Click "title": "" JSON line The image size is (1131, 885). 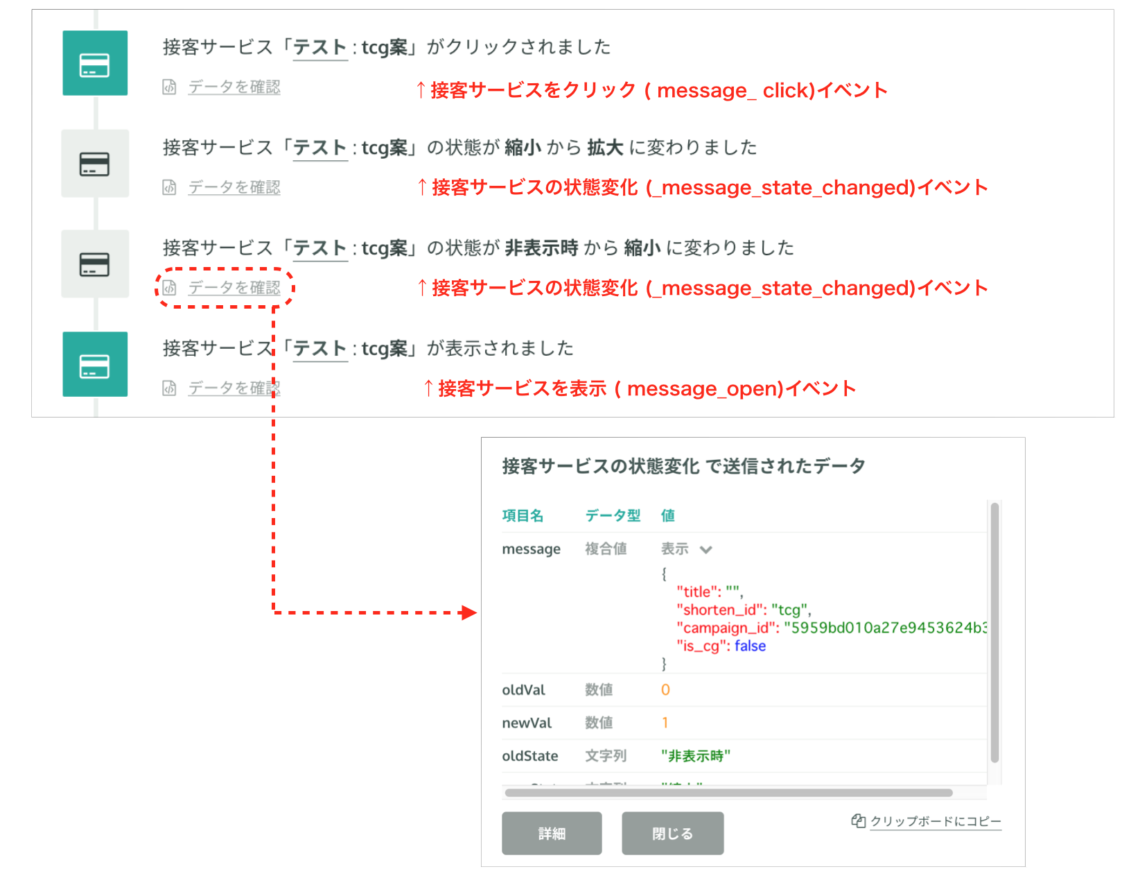pyautogui.click(x=710, y=592)
